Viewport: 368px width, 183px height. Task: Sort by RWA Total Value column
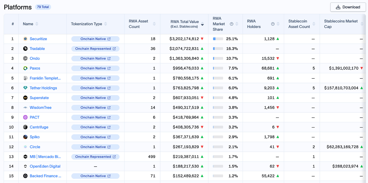pyautogui.click(x=202, y=24)
